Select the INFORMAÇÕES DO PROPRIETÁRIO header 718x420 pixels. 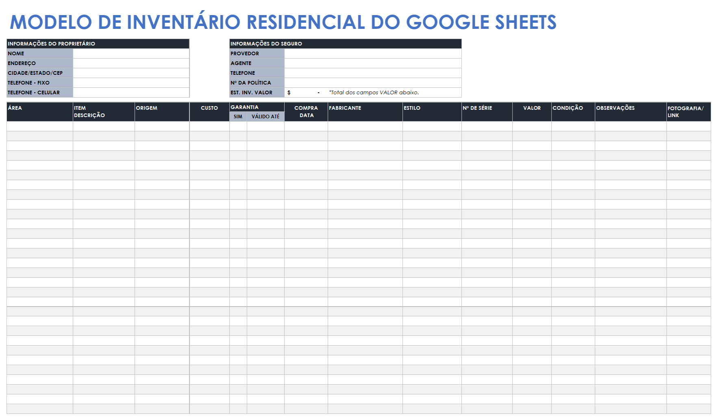click(x=98, y=44)
